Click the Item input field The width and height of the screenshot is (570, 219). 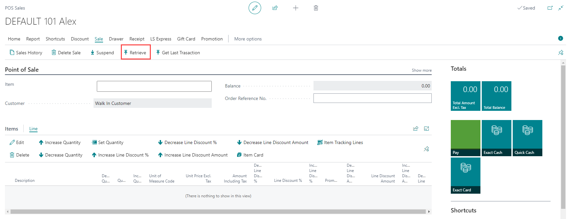coord(154,86)
